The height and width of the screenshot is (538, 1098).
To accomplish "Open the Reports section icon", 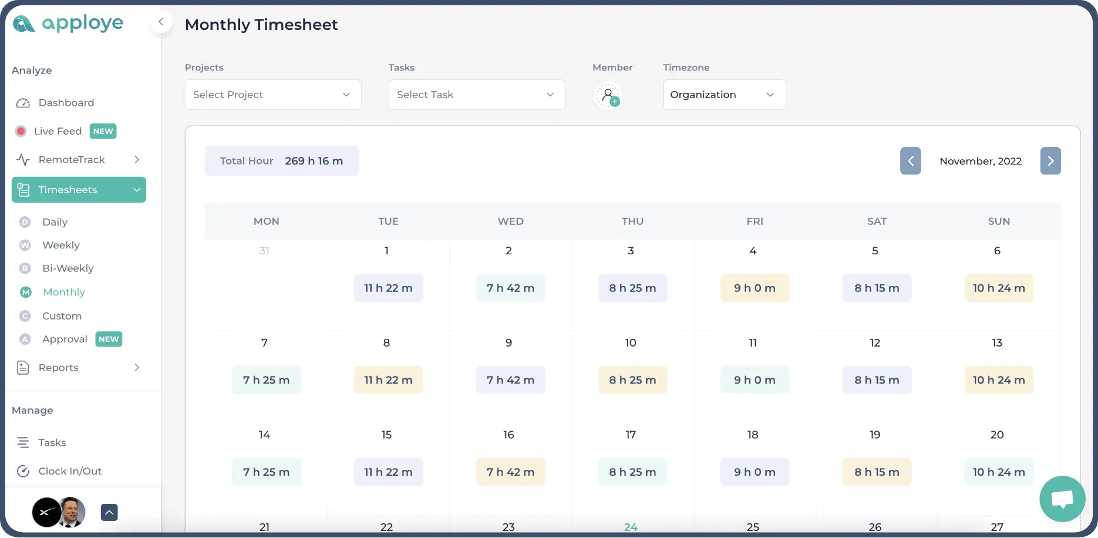I will 22,367.
